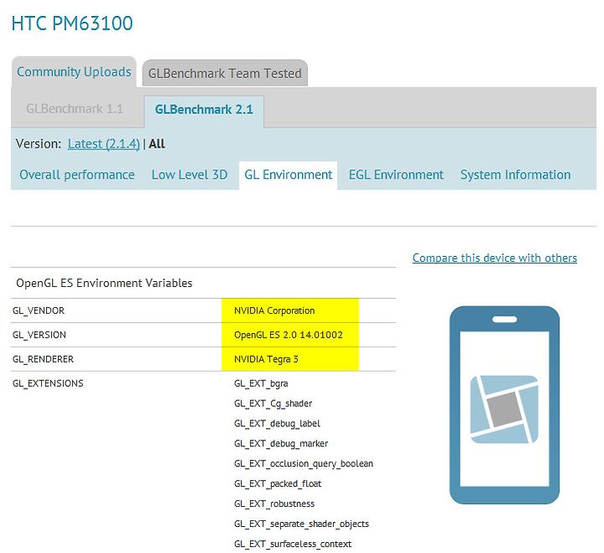The width and height of the screenshot is (604, 553).
Task: Open the Community Uploads tab
Action: click(x=74, y=71)
